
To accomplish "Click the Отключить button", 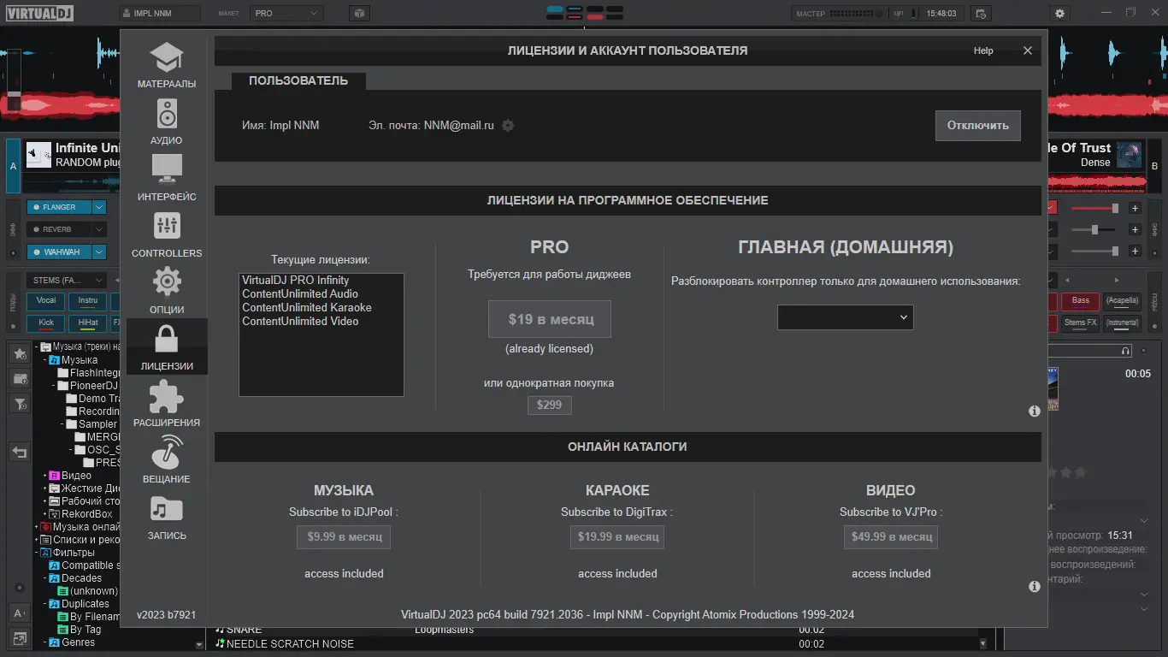I will tap(977, 125).
